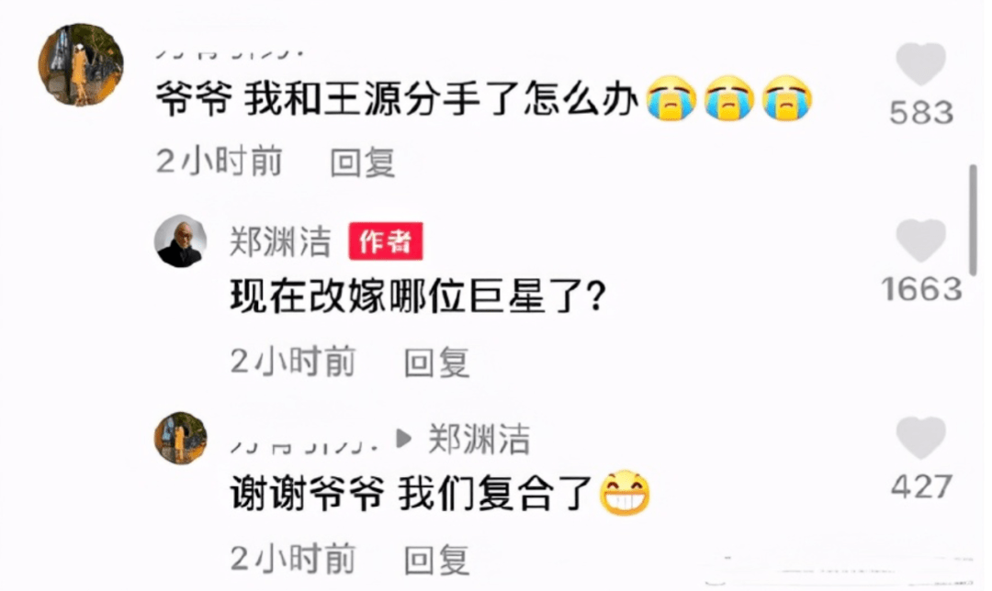This screenshot has width=992, height=591.
Task: Open 郑渊洁's profile picture
Action: click(180, 240)
